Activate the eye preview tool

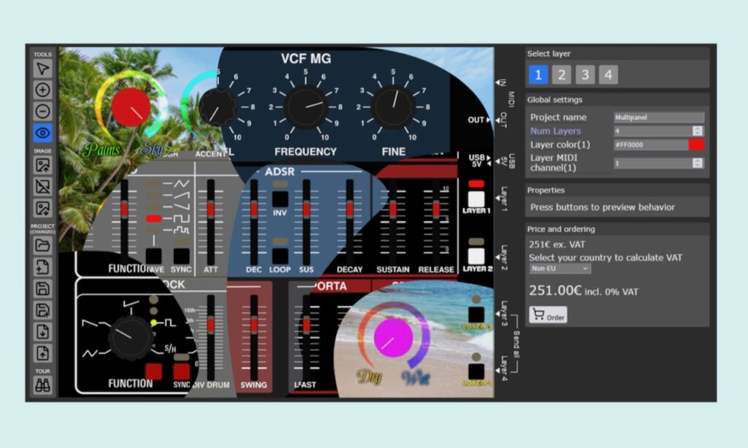(42, 133)
